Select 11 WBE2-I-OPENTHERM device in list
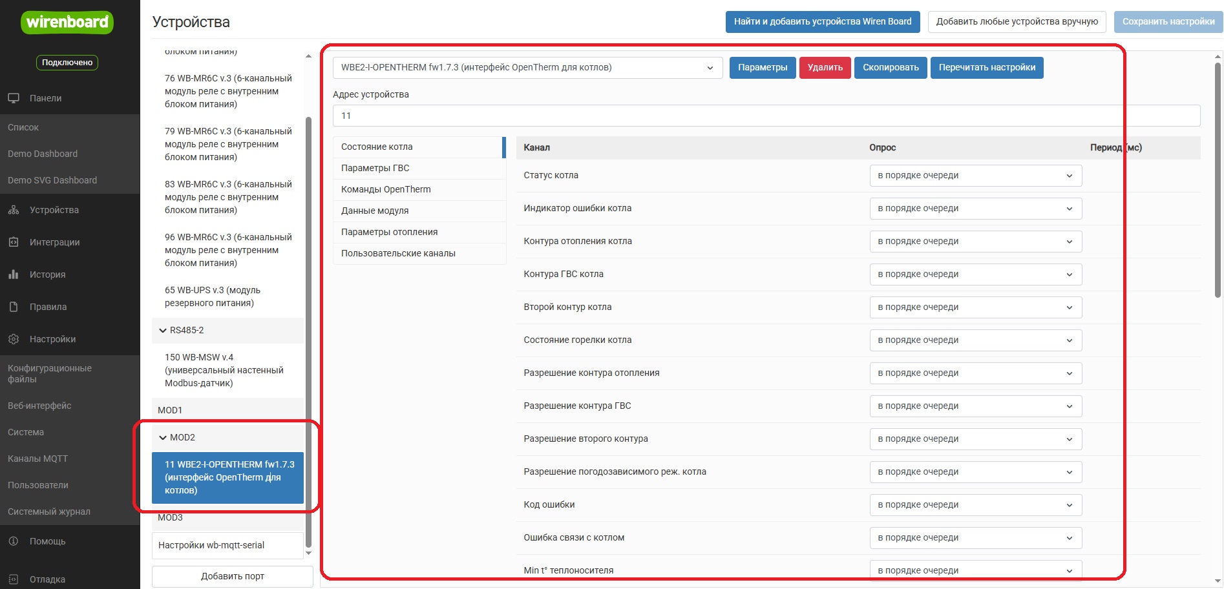 tap(228, 477)
